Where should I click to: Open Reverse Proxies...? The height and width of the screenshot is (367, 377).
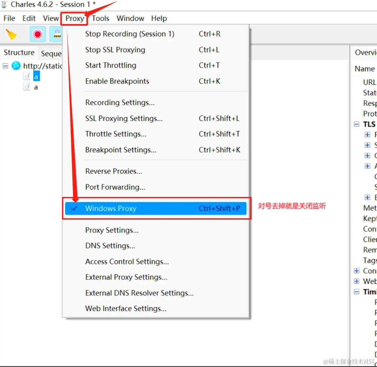tap(156, 171)
